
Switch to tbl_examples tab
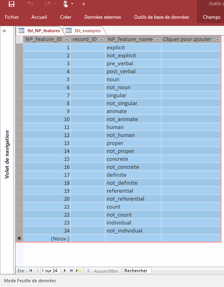click(x=85, y=31)
